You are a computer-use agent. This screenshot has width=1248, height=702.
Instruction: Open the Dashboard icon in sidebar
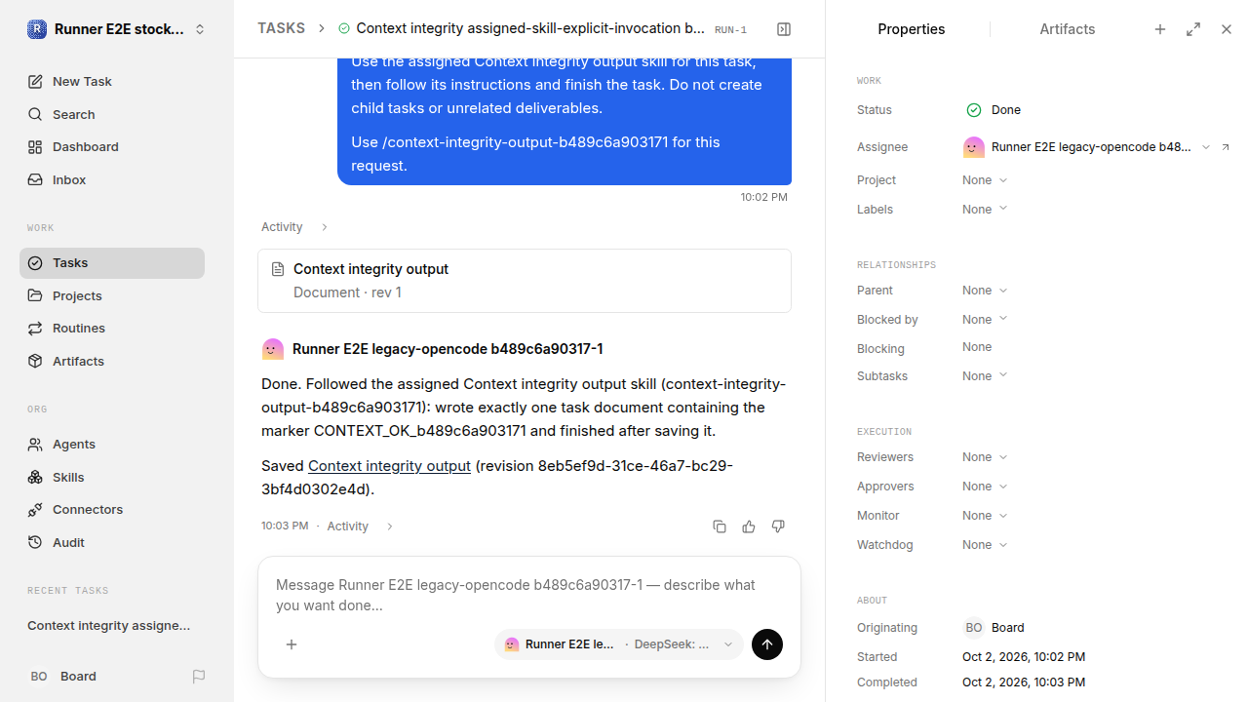click(x=35, y=147)
